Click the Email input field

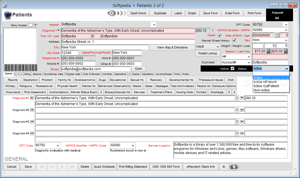coord(96,69)
